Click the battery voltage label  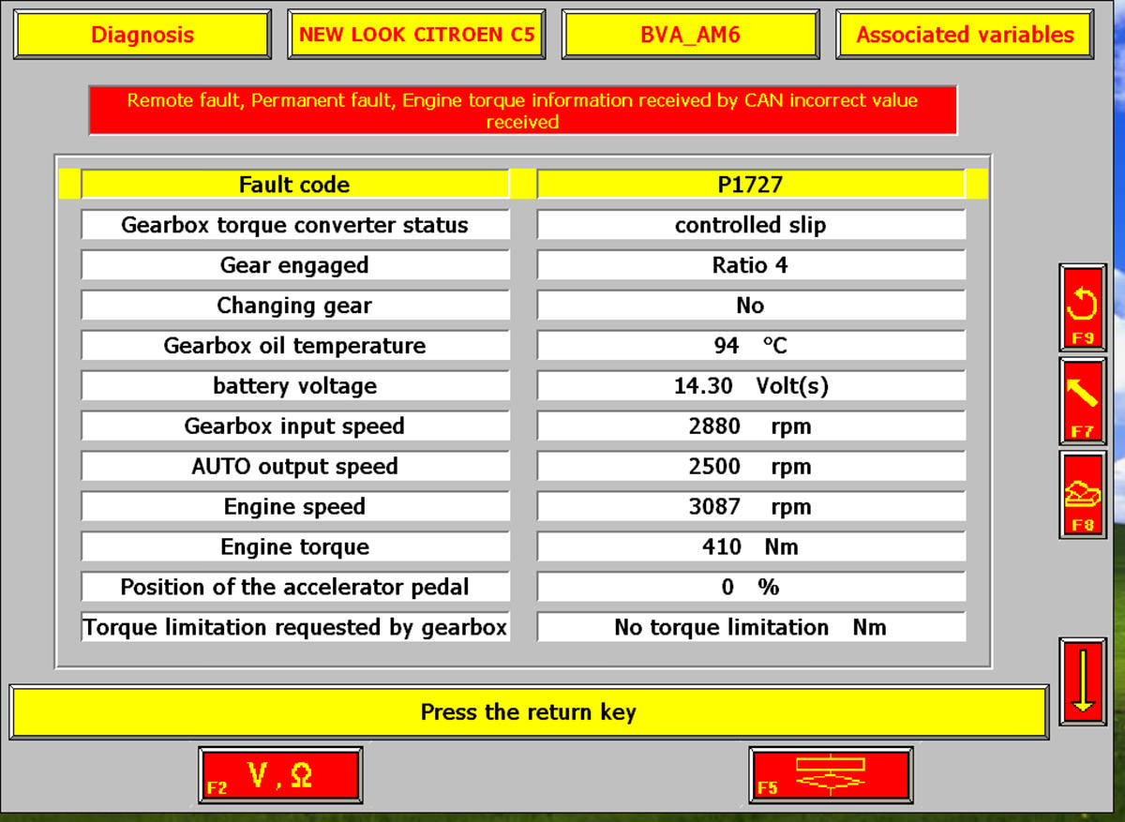295,386
